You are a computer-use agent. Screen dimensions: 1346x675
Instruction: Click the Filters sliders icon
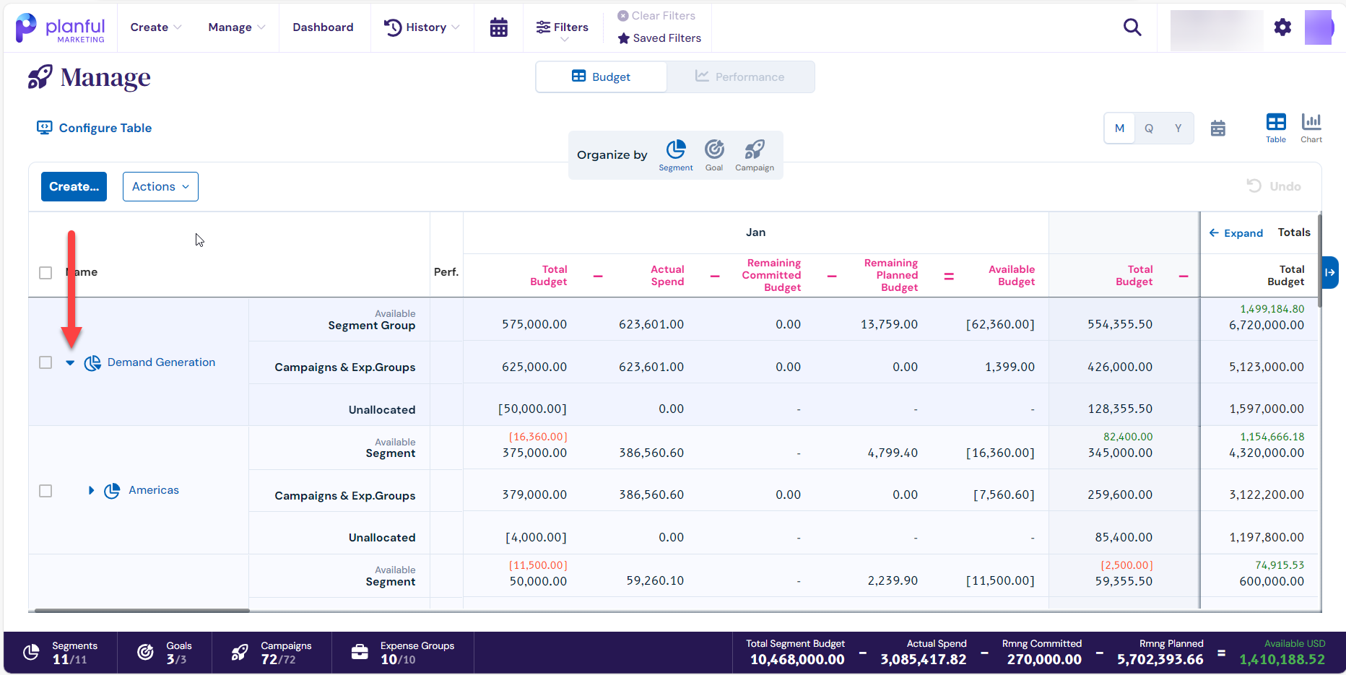543,27
